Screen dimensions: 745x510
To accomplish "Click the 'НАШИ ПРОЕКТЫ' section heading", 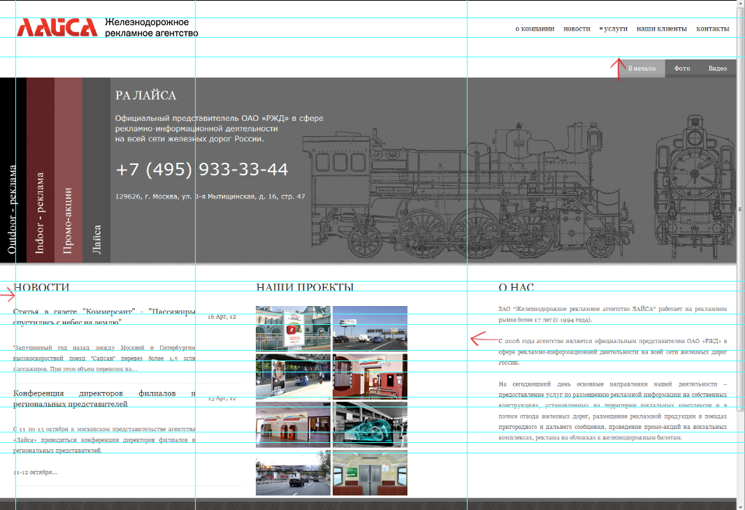I will pyautogui.click(x=305, y=287).
